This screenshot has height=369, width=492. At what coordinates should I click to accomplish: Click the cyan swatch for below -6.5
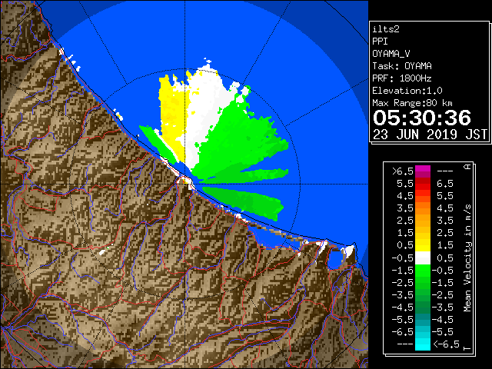[423, 344]
